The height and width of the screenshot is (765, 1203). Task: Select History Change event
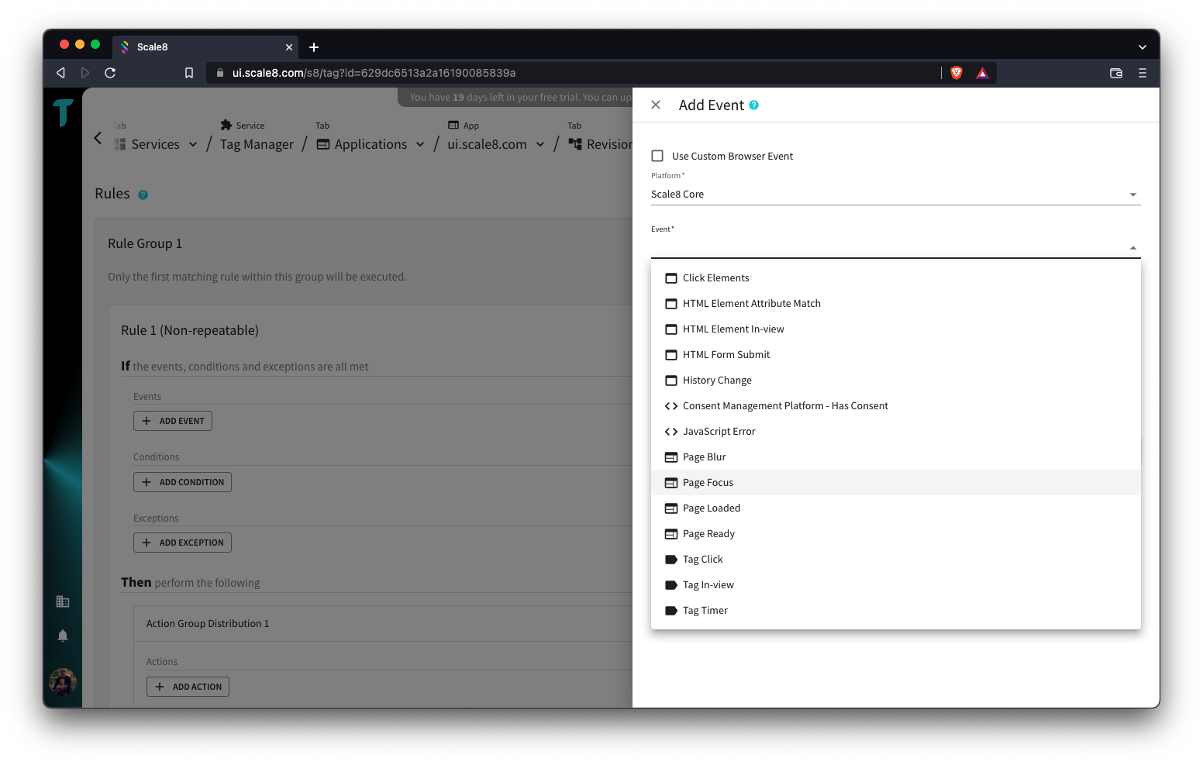pos(895,381)
